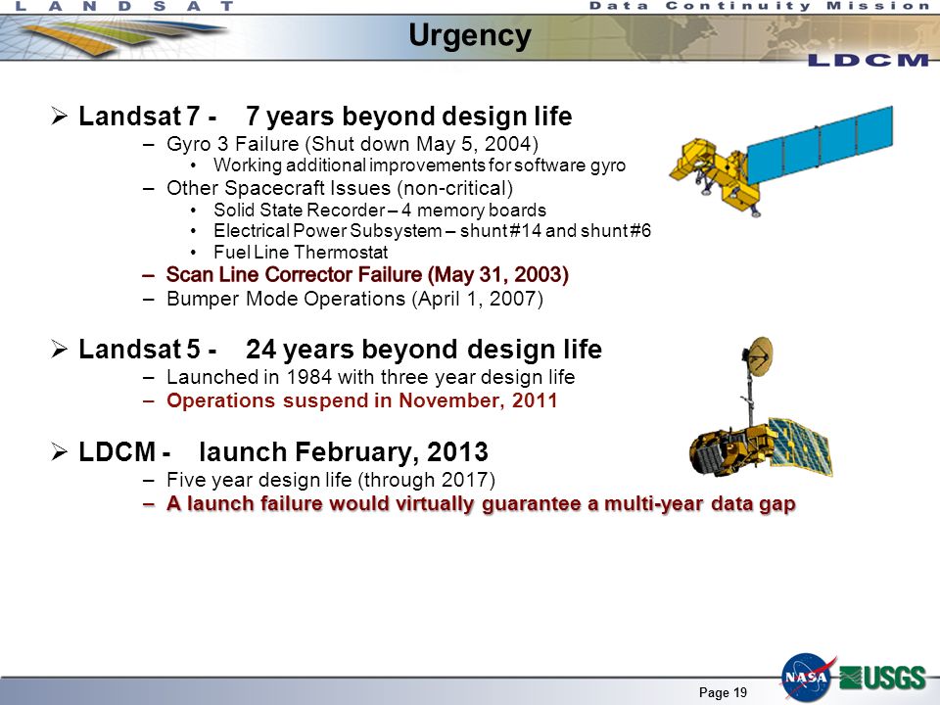Select heading Landsat 7 - 7 years beyond design life
The image size is (940, 705).
325,116
